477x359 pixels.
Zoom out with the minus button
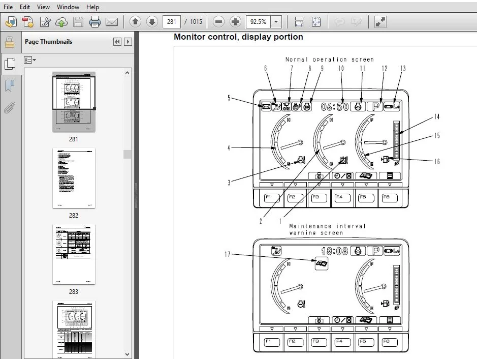pyautogui.click(x=218, y=22)
